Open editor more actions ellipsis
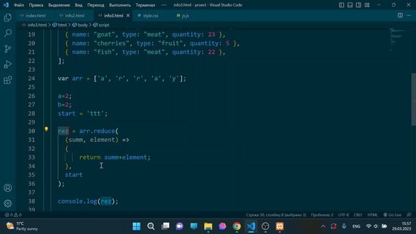Image resolution: width=416 pixels, height=234 pixels. (x=409, y=16)
